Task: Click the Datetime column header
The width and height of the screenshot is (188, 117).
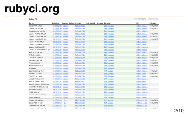Action: coord(56,23)
